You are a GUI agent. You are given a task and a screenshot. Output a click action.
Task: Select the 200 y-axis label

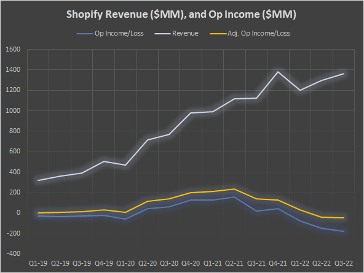coord(15,193)
